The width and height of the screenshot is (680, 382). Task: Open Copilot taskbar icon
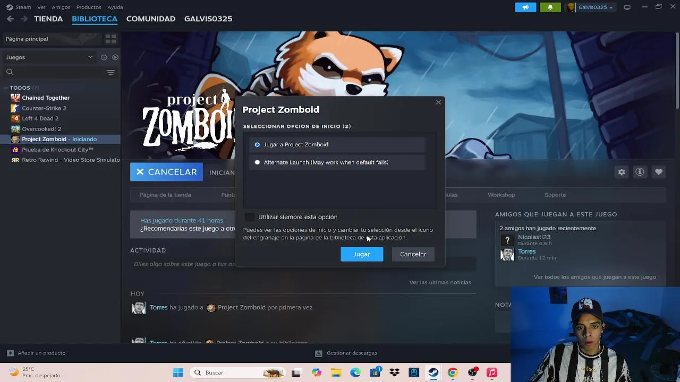317,372
